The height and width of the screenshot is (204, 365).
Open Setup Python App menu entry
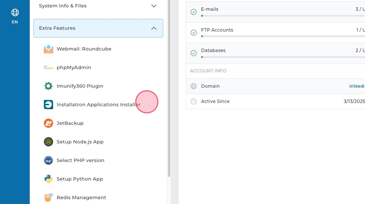pos(79,179)
